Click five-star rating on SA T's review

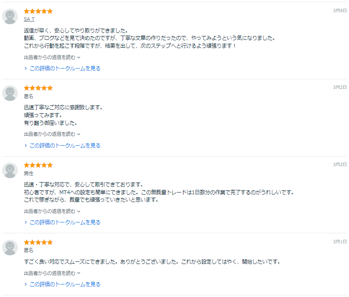click(38, 11)
